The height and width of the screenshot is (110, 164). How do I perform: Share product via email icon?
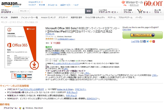click(141, 42)
